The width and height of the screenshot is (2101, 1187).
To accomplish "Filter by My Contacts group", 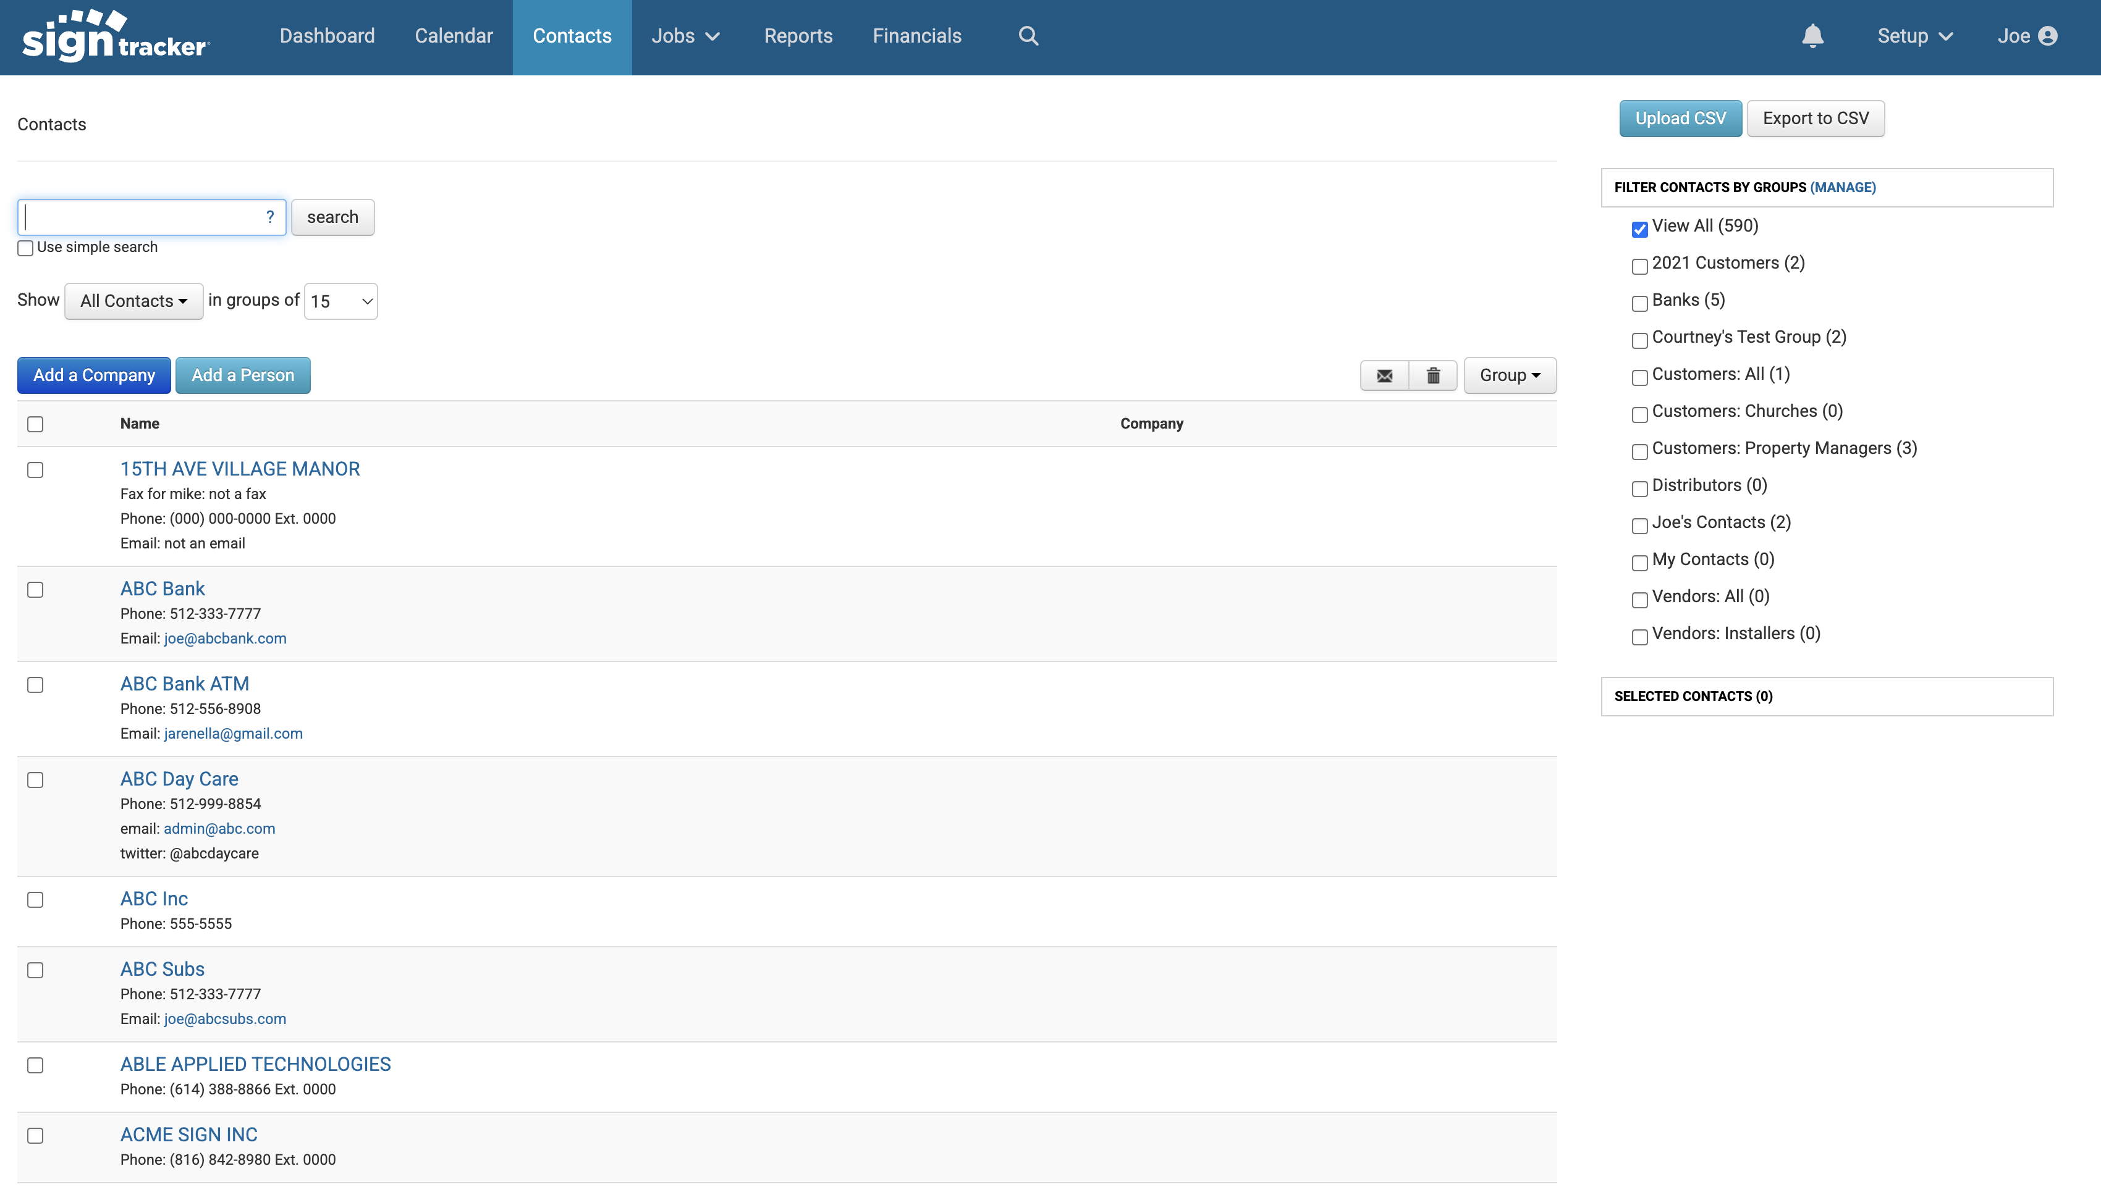I will click(1639, 563).
